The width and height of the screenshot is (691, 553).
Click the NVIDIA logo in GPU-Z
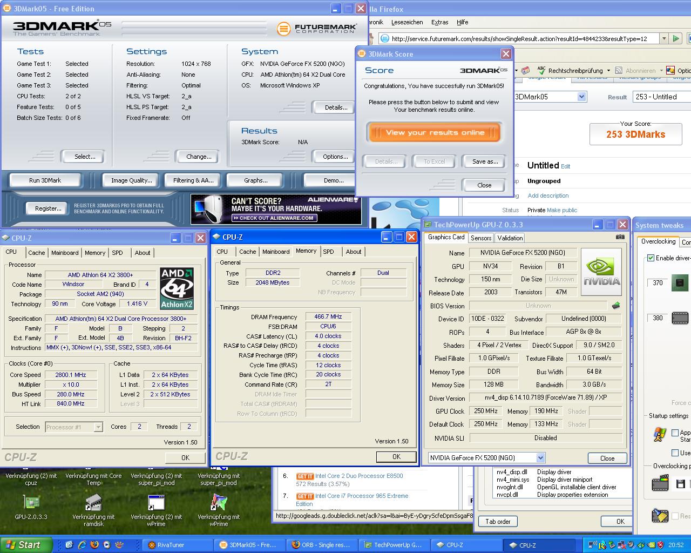pyautogui.click(x=601, y=272)
